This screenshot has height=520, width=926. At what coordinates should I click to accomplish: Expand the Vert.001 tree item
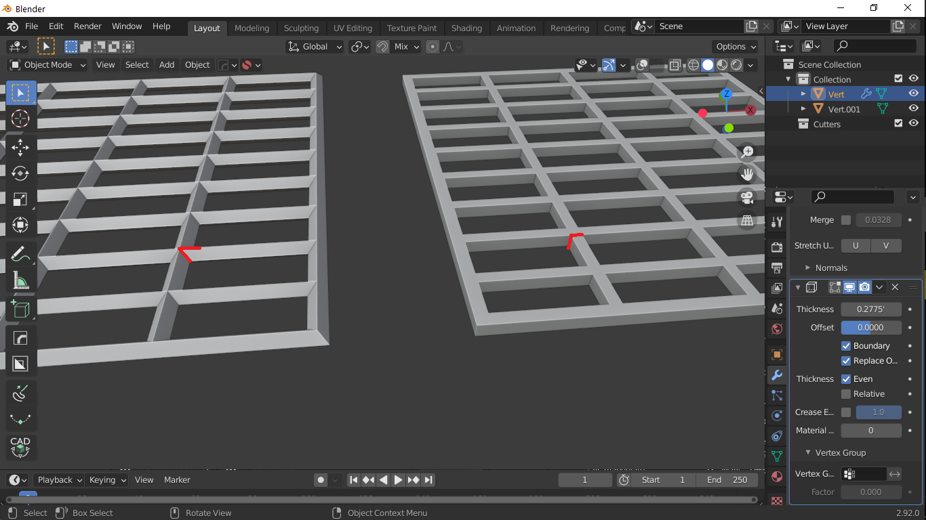click(x=803, y=109)
